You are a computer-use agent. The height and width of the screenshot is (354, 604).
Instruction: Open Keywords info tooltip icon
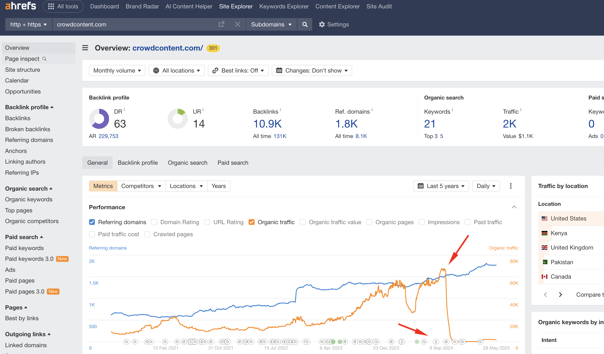452,109
